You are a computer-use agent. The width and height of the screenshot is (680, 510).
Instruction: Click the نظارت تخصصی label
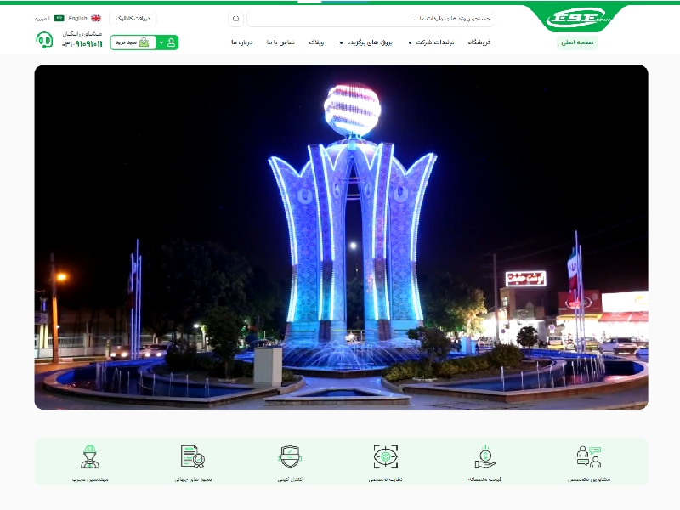click(386, 479)
